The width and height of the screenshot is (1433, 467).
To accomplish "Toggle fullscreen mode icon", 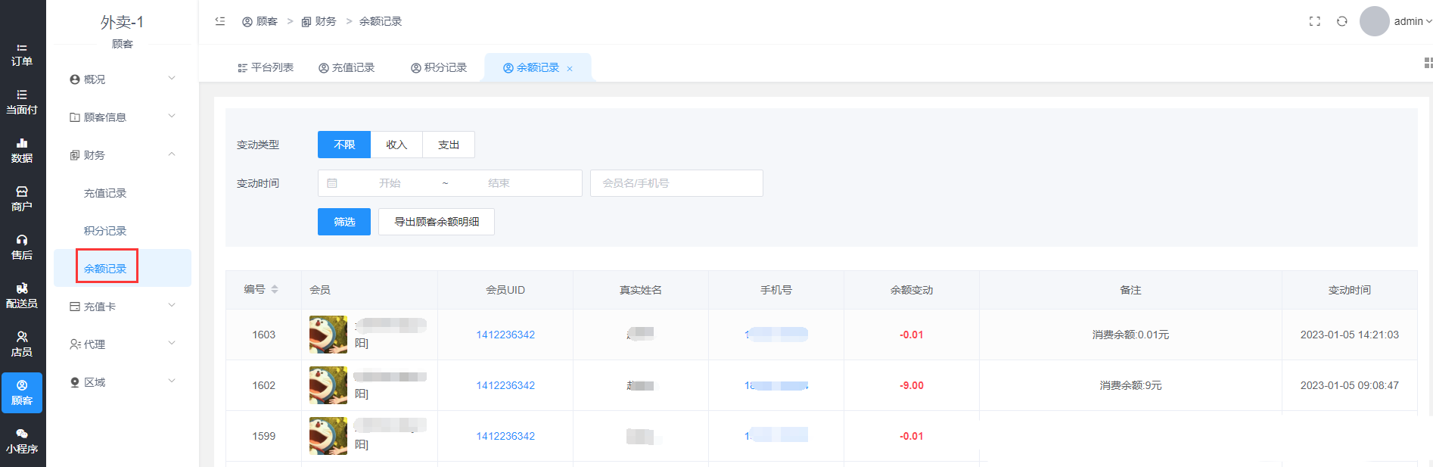I will click(x=1315, y=21).
